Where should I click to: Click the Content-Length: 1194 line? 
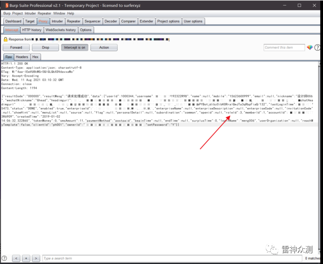click(x=19, y=88)
